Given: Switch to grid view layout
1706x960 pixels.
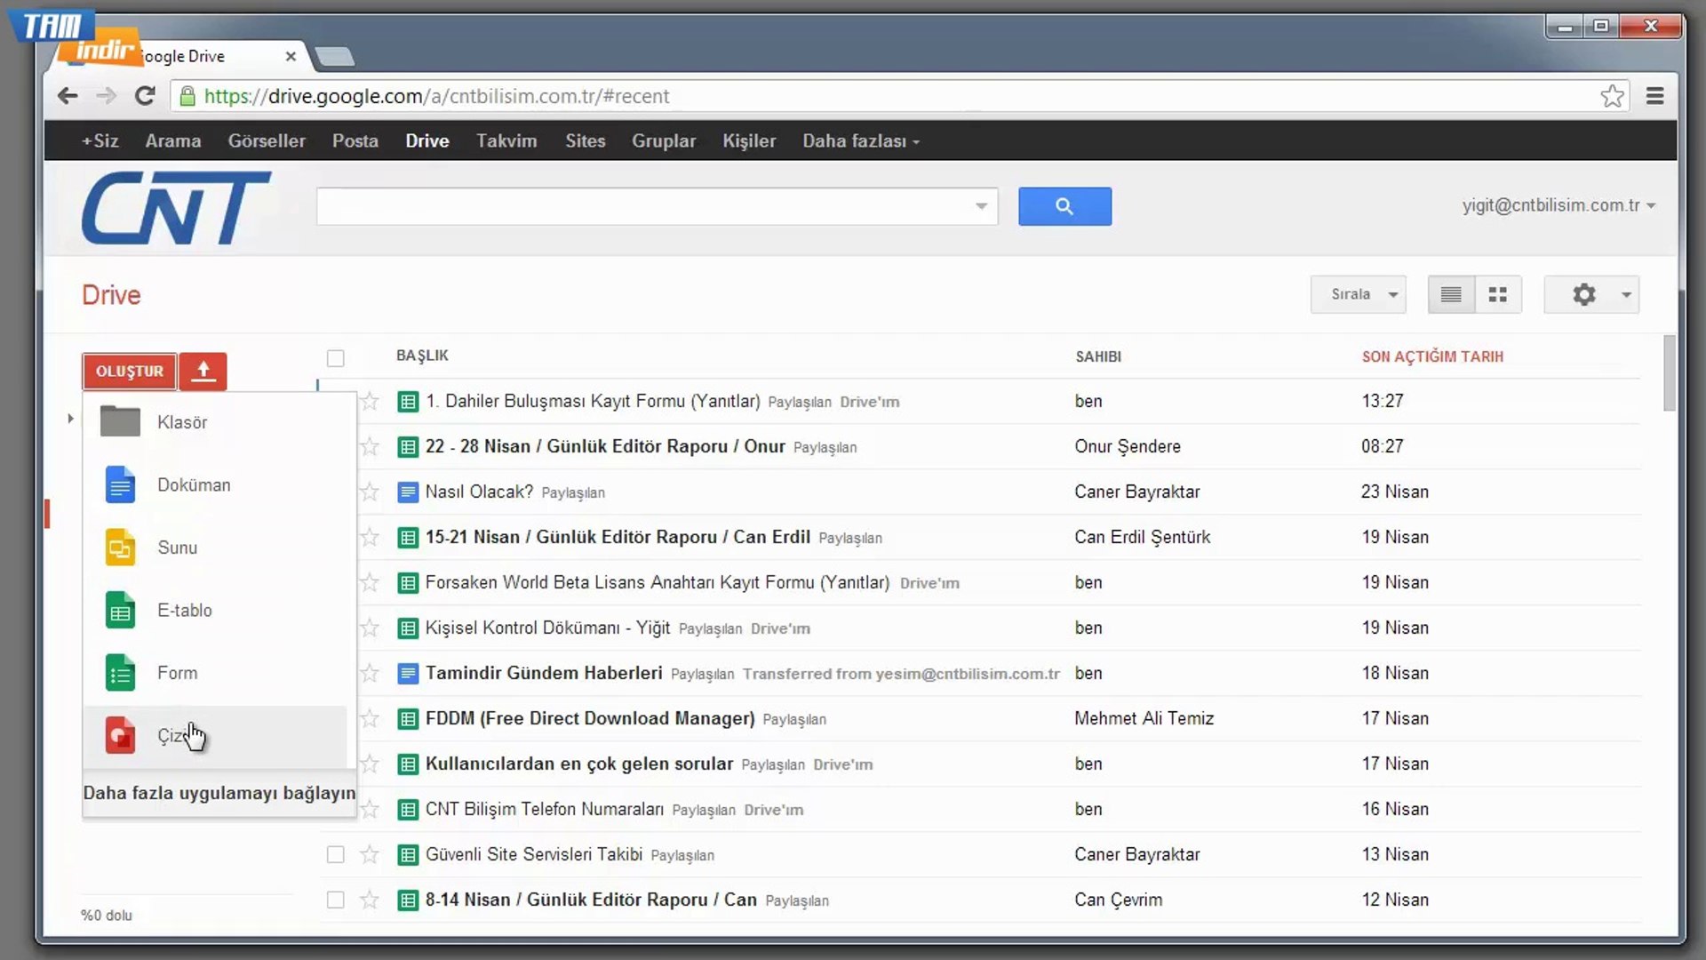Looking at the screenshot, I should 1498,294.
